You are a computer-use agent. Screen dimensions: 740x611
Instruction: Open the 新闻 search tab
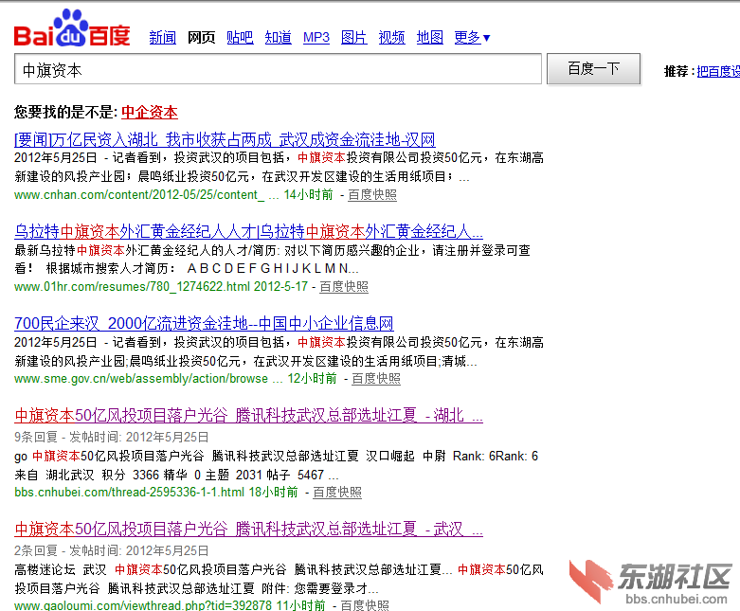[162, 37]
